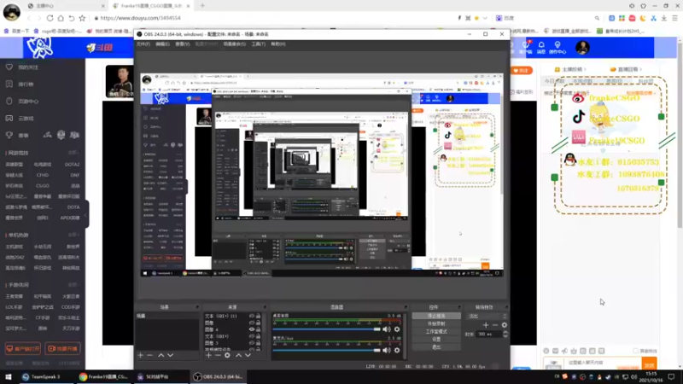Pop out the Scenes dock panel icon
This screenshot has width=683, height=384.
pos(197,307)
